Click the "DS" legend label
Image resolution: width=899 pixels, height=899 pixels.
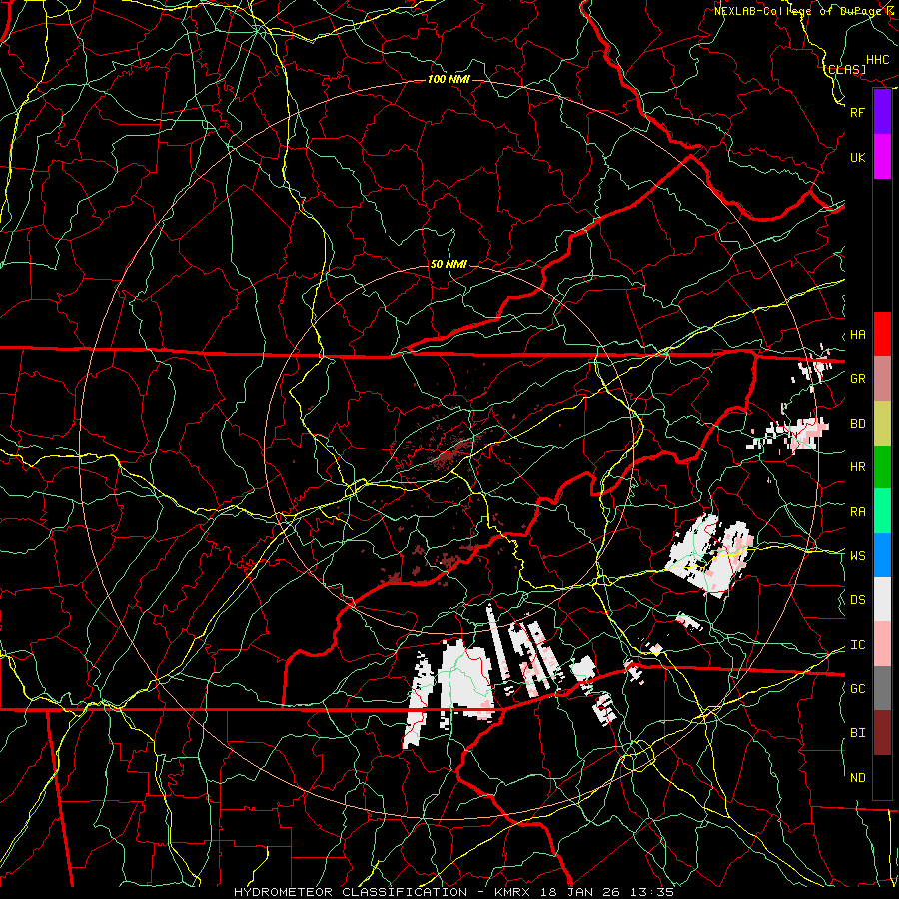(857, 600)
